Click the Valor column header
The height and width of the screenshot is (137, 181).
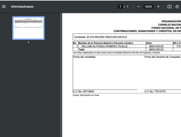pos(149,43)
